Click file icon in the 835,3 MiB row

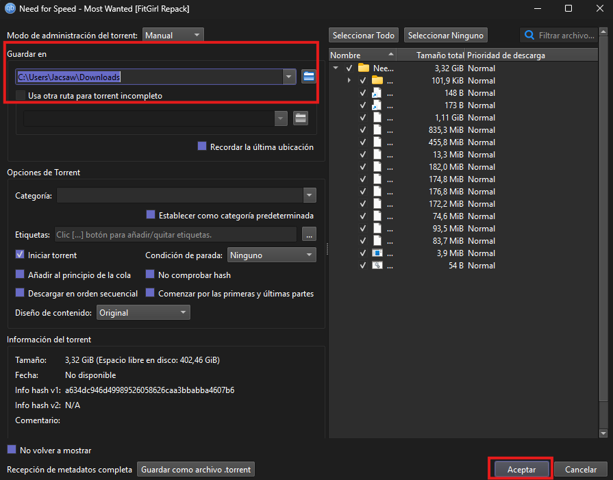pyautogui.click(x=377, y=130)
